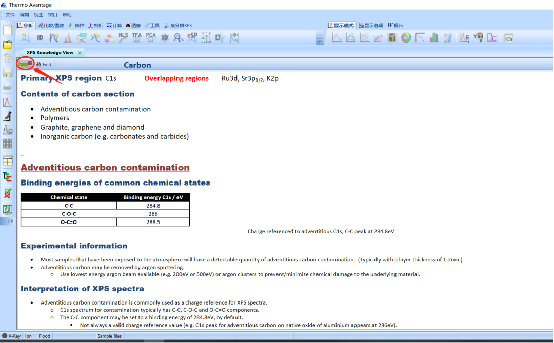The width and height of the screenshot is (554, 343).
Task: Select stacked spectra display mode icon
Action: [364, 37]
